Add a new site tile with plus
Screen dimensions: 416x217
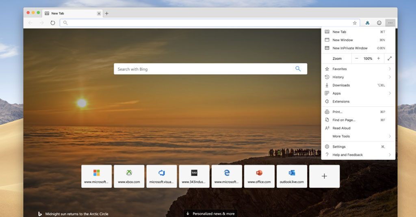coord(324,176)
